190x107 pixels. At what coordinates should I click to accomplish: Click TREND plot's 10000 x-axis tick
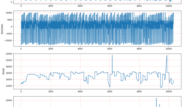click(169, 92)
